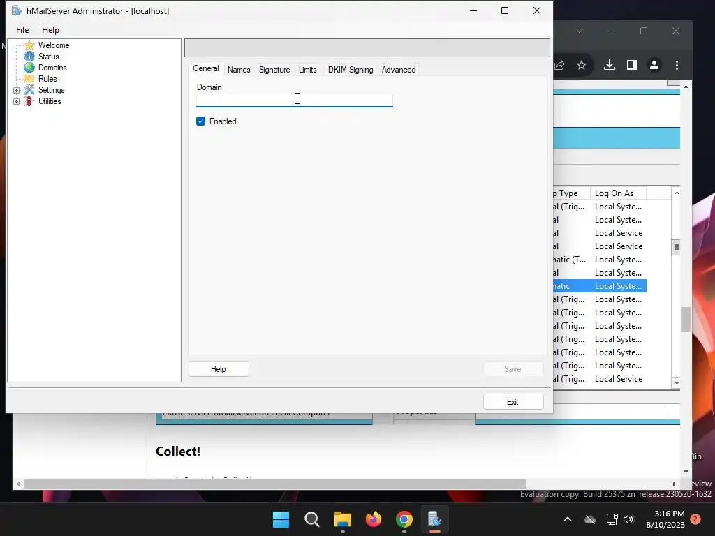Click the Save button

[x=513, y=369]
